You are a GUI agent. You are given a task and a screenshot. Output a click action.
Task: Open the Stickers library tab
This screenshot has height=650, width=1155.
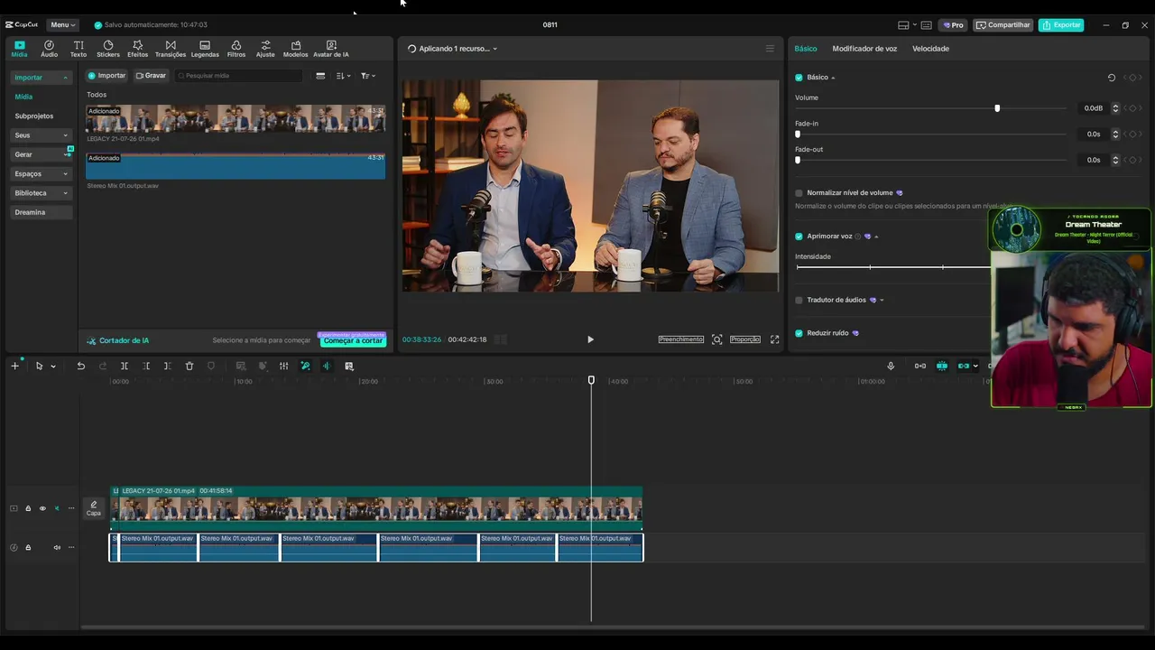108,49
